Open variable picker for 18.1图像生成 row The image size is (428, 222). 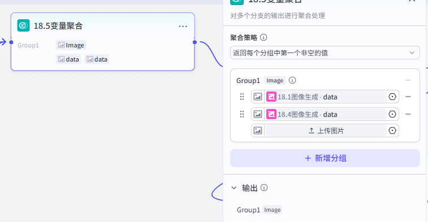click(x=392, y=97)
